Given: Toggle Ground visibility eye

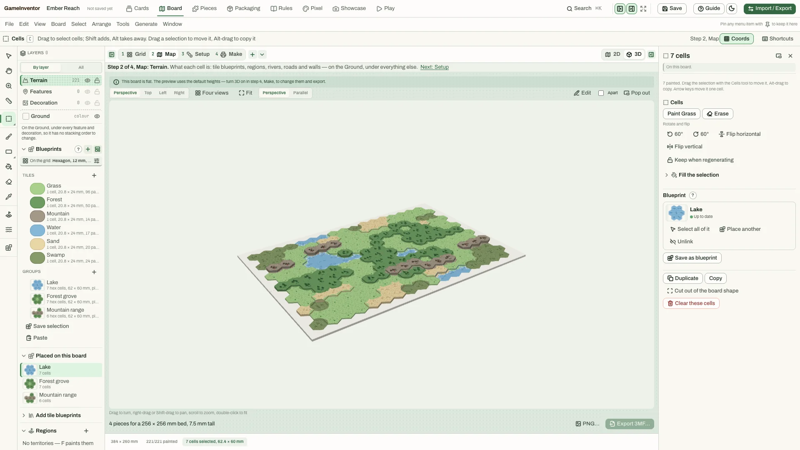Looking at the screenshot, I should (97, 116).
